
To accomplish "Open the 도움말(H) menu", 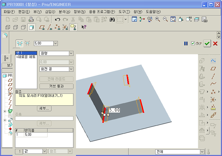I will click(153, 12).
